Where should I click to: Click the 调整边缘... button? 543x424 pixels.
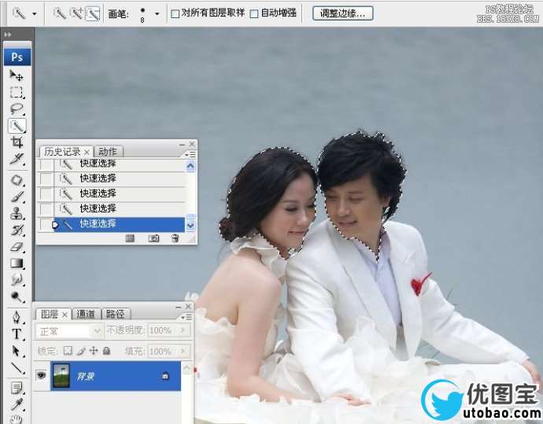[343, 13]
